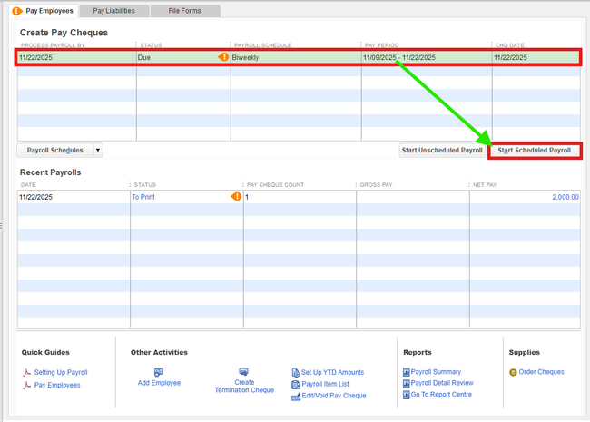
Task: Click the Payroll Item List icon
Action: click(x=296, y=385)
